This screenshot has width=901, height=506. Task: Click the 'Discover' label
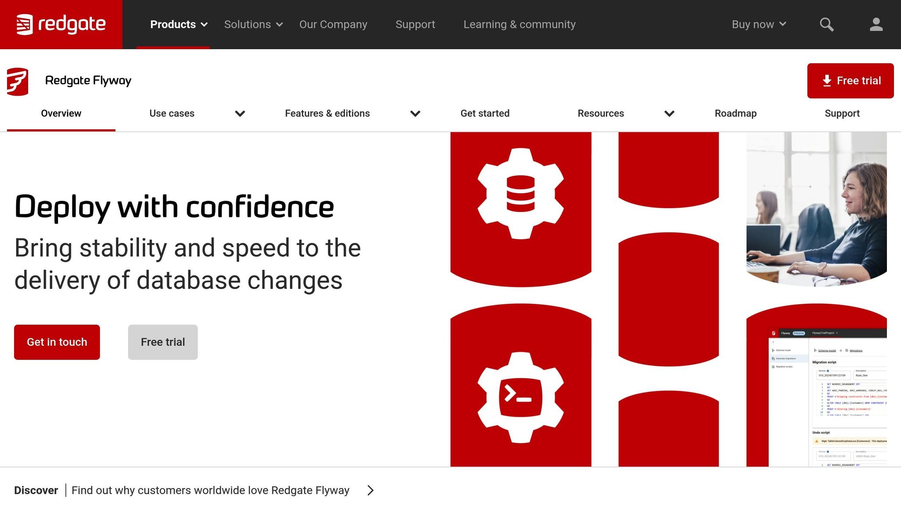36,490
